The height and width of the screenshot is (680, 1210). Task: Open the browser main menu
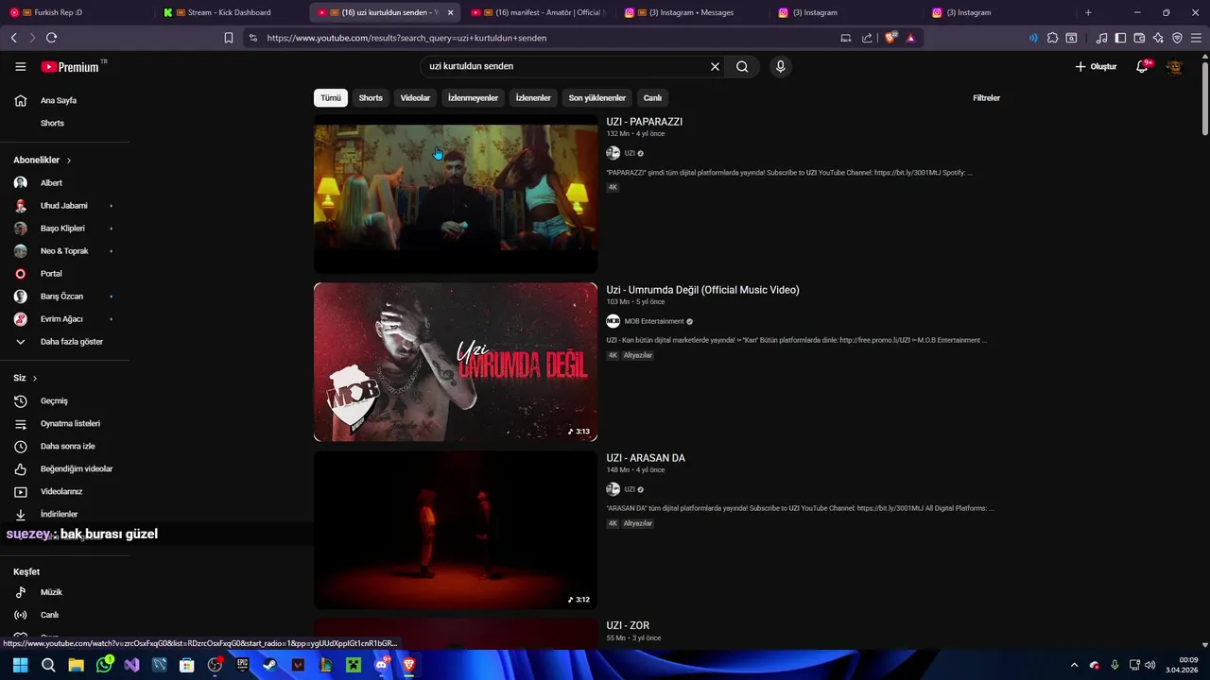(1197, 38)
